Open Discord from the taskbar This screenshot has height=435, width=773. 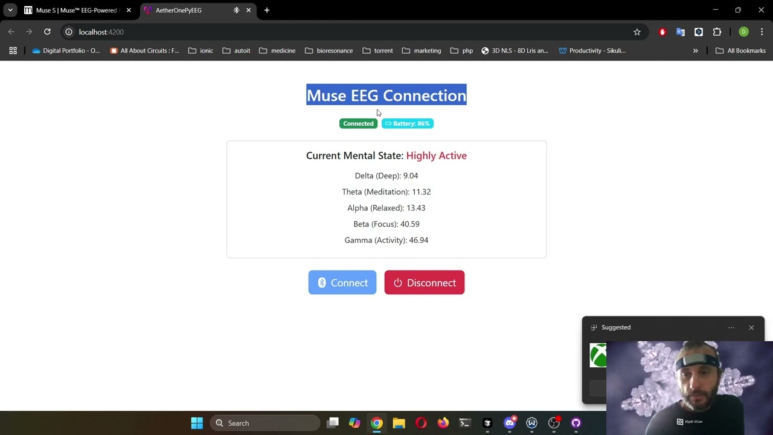[510, 423]
